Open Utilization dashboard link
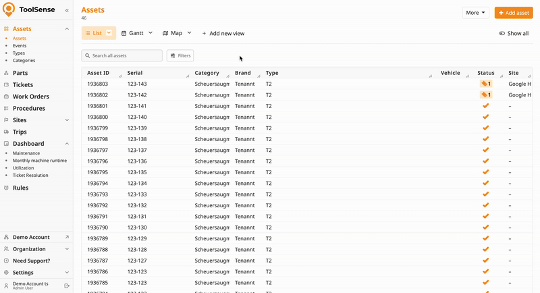 pos(24,168)
